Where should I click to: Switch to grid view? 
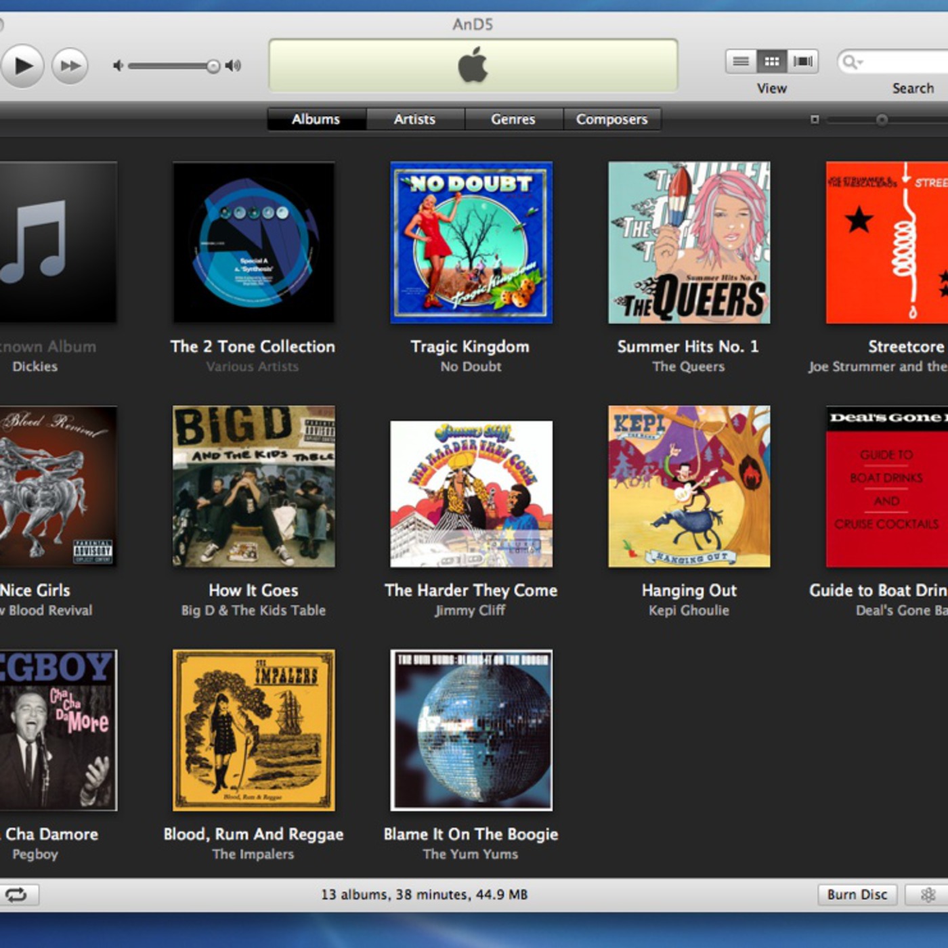tap(771, 62)
